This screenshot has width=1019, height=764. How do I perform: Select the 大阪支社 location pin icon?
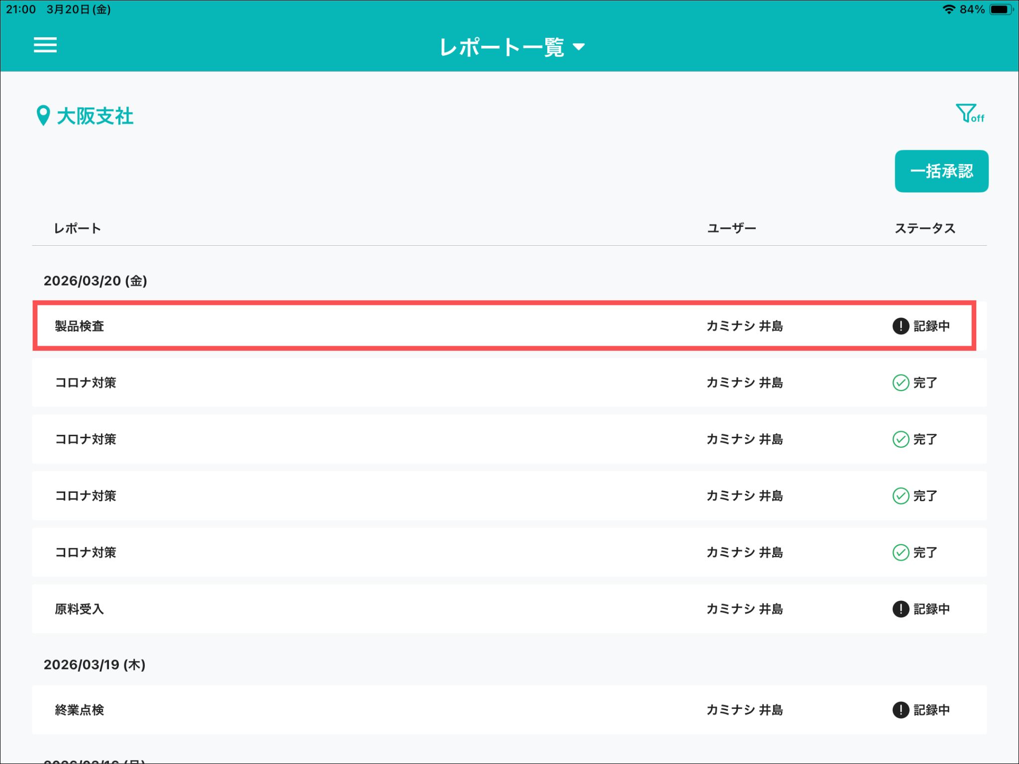(43, 115)
